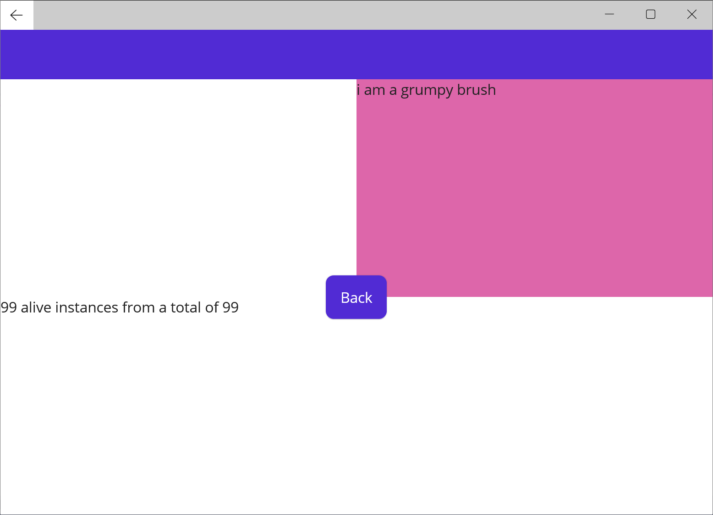
Task: Click the leftward arrow above the purple banner
Action: [x=17, y=15]
